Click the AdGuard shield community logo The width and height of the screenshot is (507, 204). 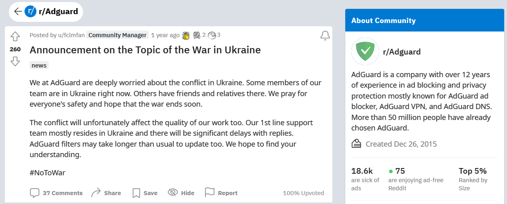[x=365, y=51]
